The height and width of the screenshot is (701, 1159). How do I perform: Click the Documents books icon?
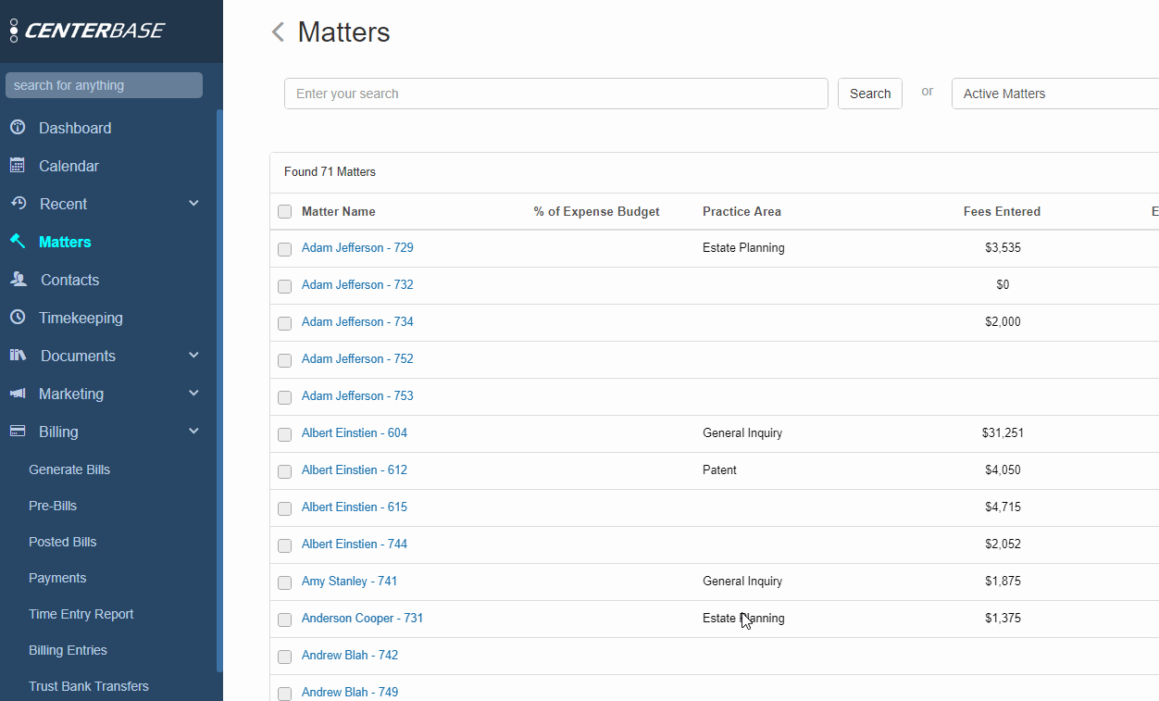coord(18,355)
